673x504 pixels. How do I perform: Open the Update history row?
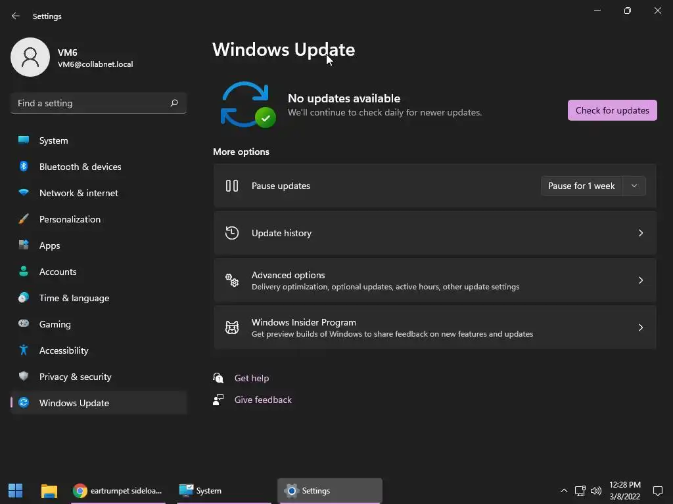(435, 233)
